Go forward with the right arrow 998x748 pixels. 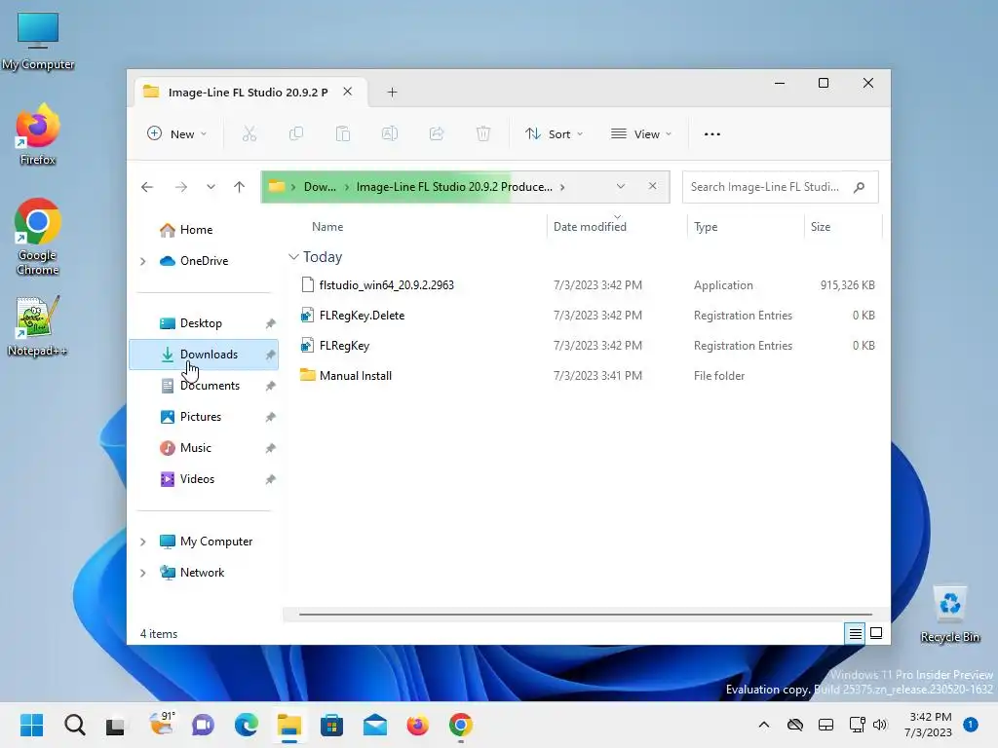coord(180,187)
